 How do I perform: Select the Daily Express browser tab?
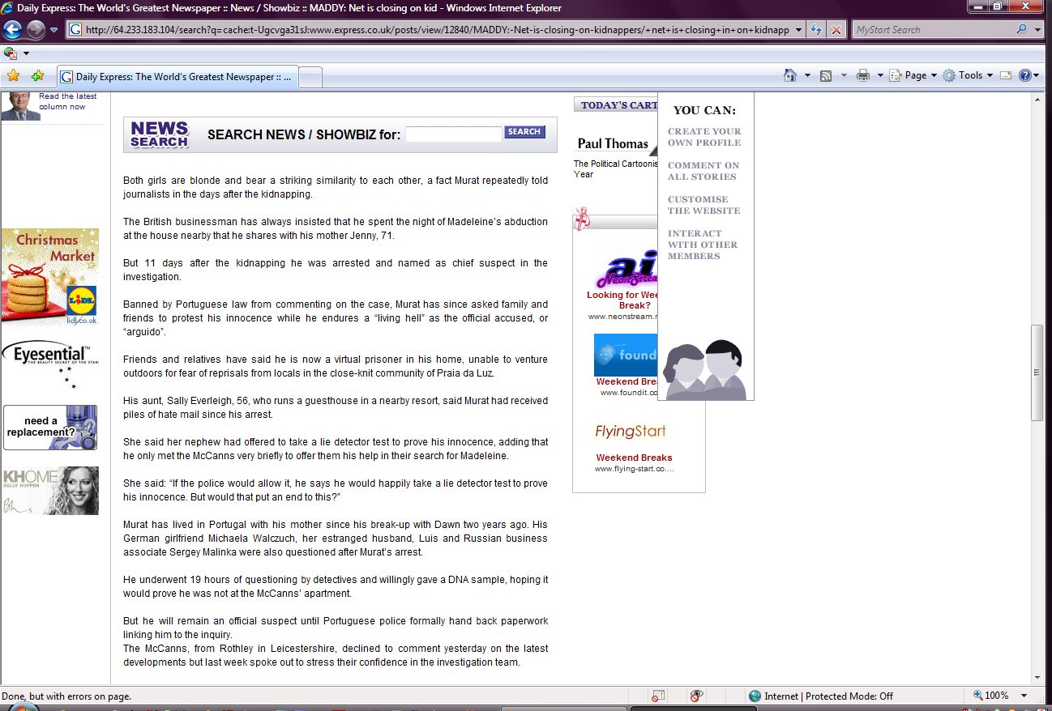178,77
